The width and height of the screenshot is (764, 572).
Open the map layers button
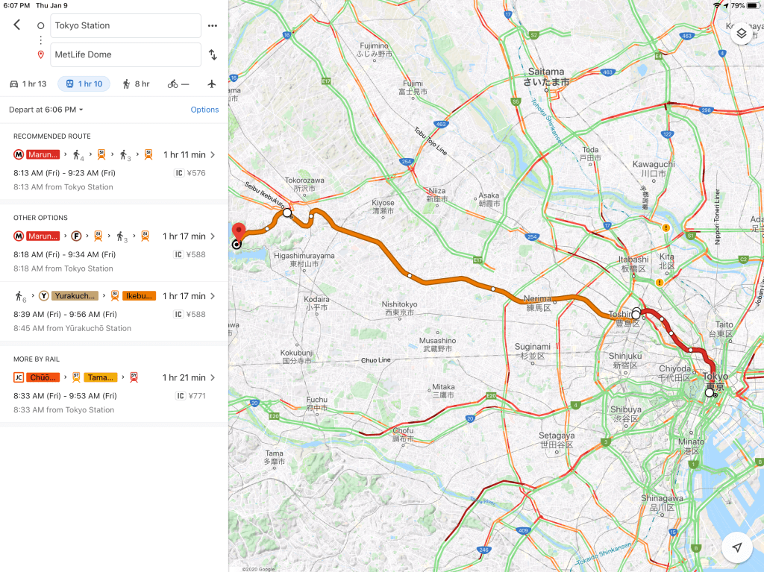pos(741,34)
